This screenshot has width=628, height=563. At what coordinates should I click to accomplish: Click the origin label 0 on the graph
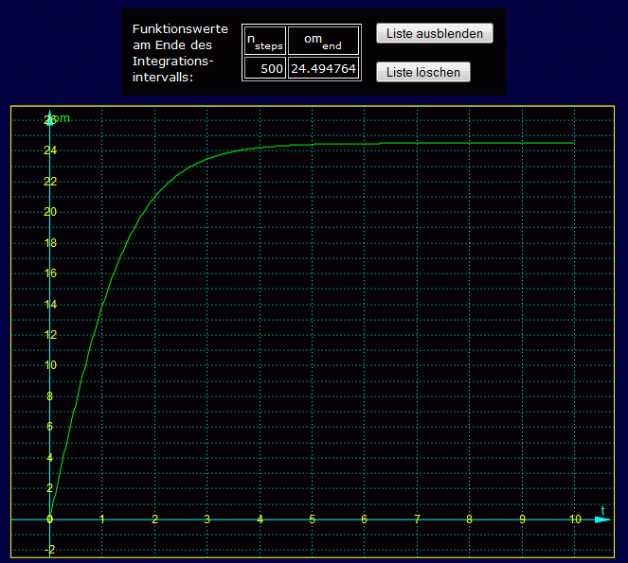(x=49, y=519)
